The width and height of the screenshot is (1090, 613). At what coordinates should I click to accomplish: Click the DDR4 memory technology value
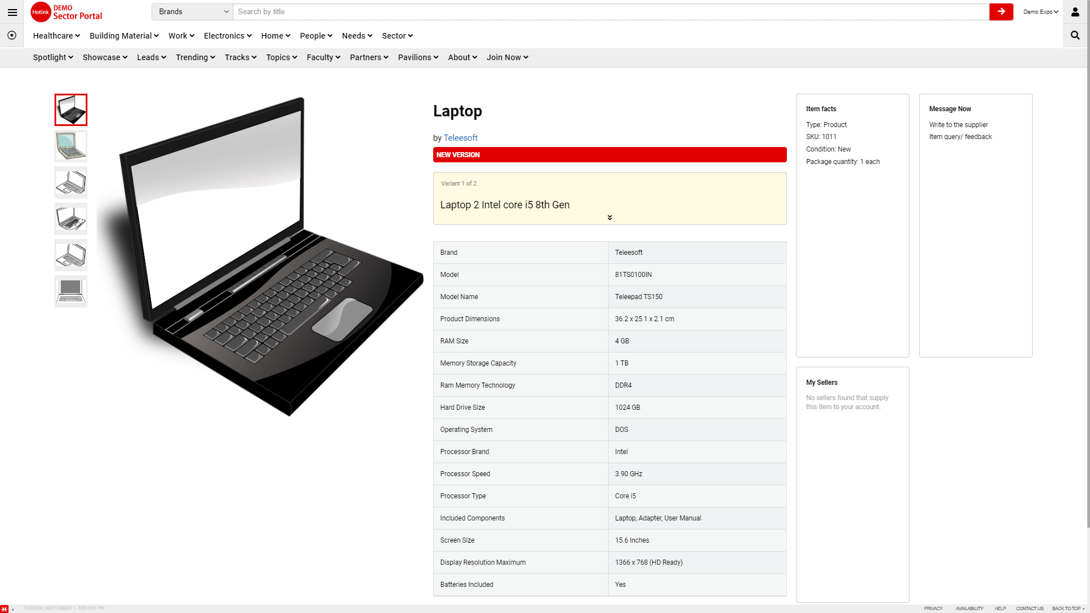pos(623,385)
